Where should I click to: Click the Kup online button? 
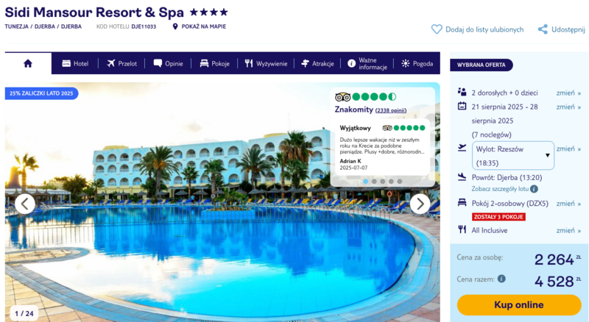click(519, 305)
